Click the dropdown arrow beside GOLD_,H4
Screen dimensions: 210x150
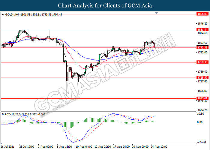3,15
